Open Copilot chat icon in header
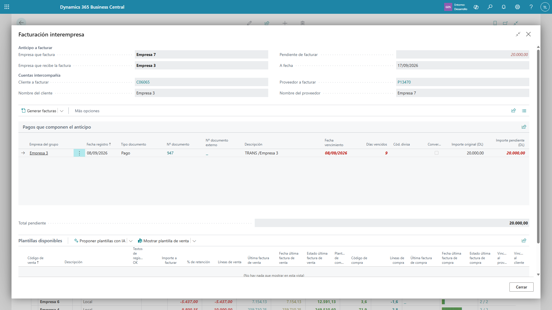 click(476, 7)
